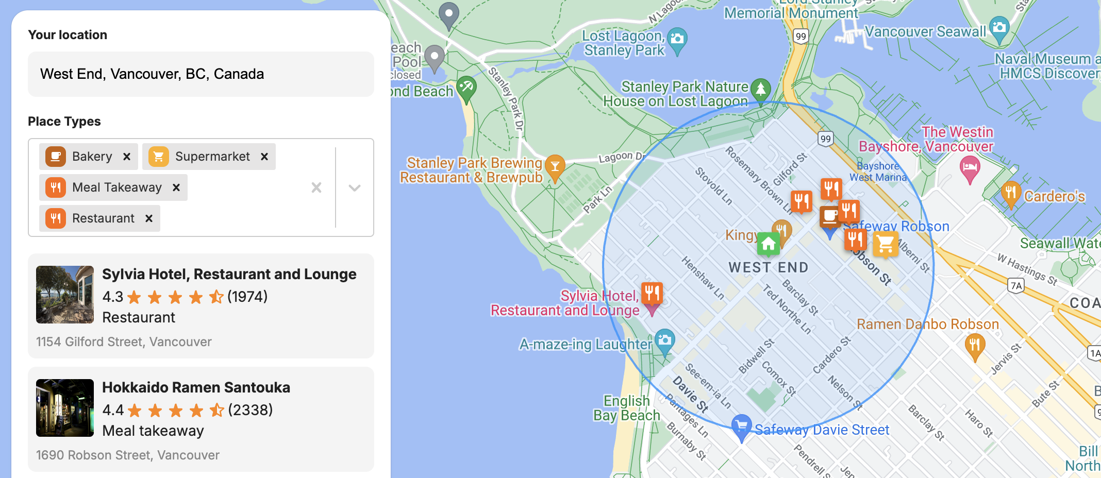The height and width of the screenshot is (478, 1101).
Task: Click the bakery coffee-cup marker near Safeway Robson
Action: click(x=829, y=216)
